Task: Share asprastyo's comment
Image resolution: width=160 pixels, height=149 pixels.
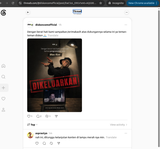Action: [x=59, y=143]
